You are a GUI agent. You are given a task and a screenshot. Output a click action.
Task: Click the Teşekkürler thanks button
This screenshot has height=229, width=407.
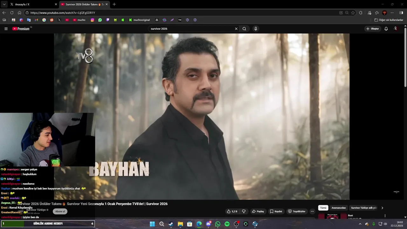point(297,212)
